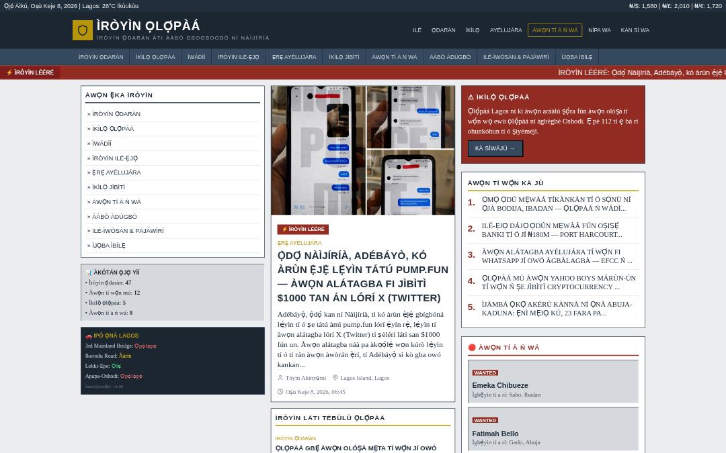Viewport: 726px width, 453px height.
Task: Open the Kàn Sí Wa menu item
Action: click(x=635, y=30)
